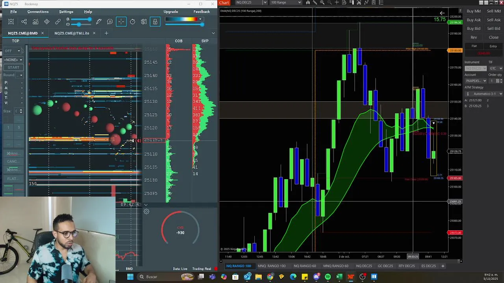Open the Account dropdown in chart trader
Screen dimensions: 504x283
(476, 81)
